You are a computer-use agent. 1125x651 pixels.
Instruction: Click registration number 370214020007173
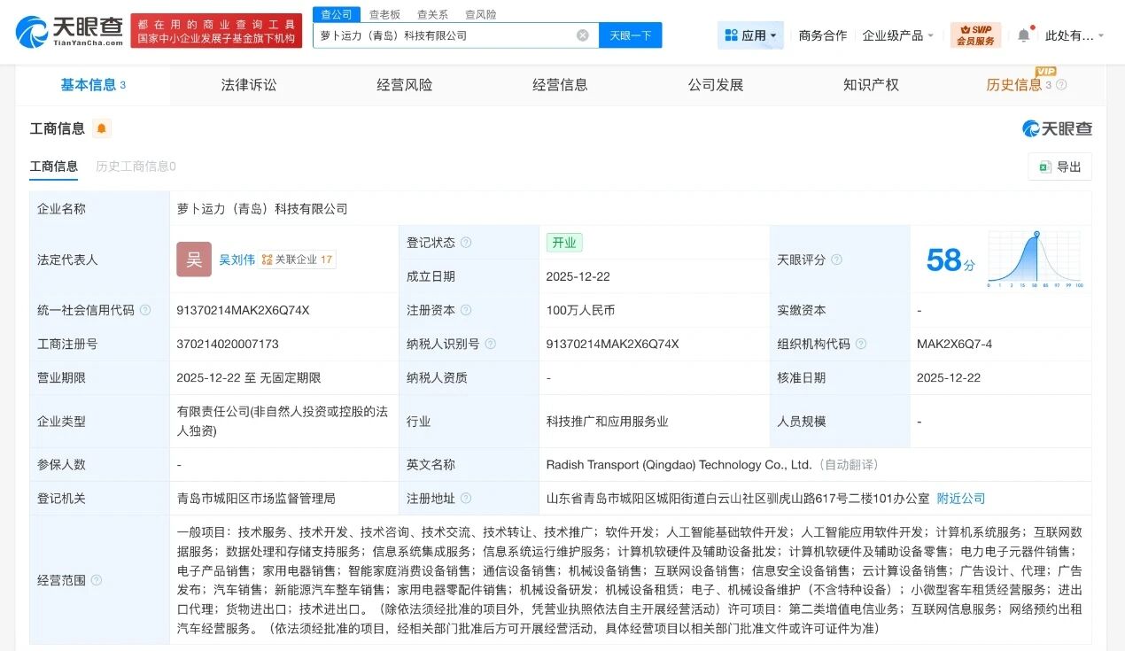[x=228, y=344]
